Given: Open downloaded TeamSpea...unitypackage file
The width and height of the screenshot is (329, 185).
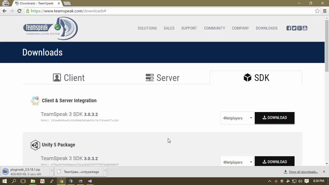Looking at the screenshot, I should [79, 172].
